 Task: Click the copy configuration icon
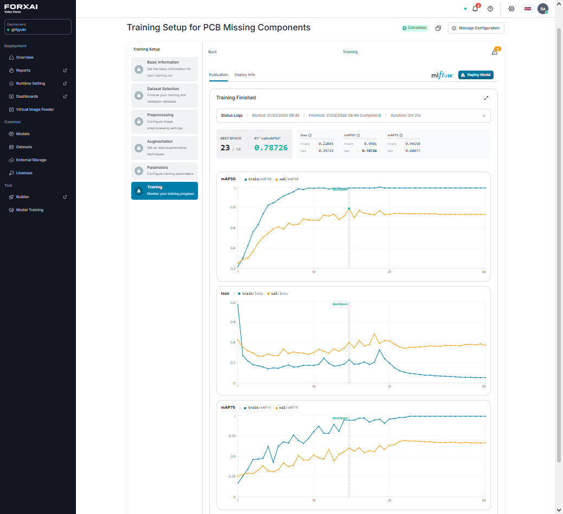(438, 28)
